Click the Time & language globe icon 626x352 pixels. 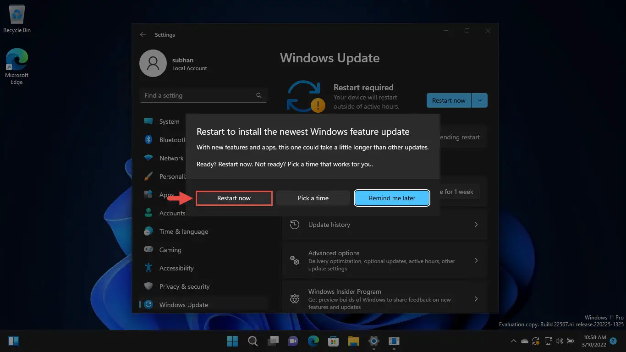(148, 231)
